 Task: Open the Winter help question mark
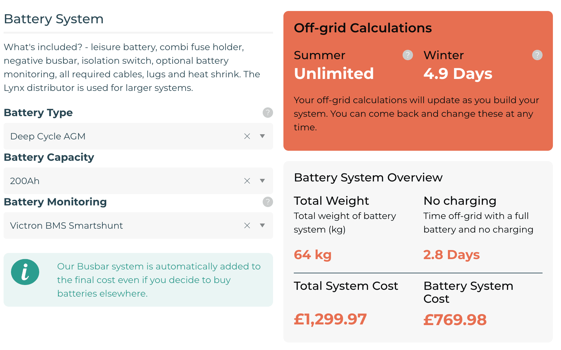(x=537, y=55)
